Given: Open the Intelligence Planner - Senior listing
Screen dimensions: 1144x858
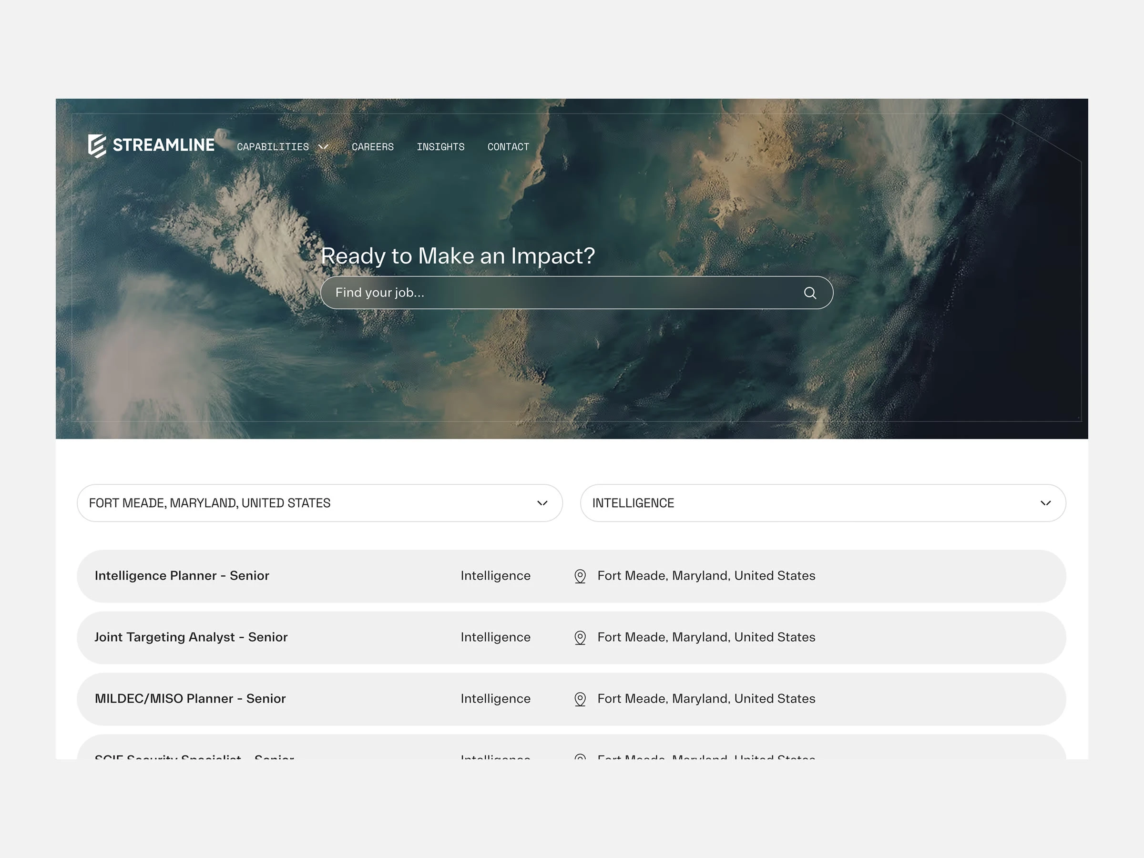Looking at the screenshot, I should [182, 576].
